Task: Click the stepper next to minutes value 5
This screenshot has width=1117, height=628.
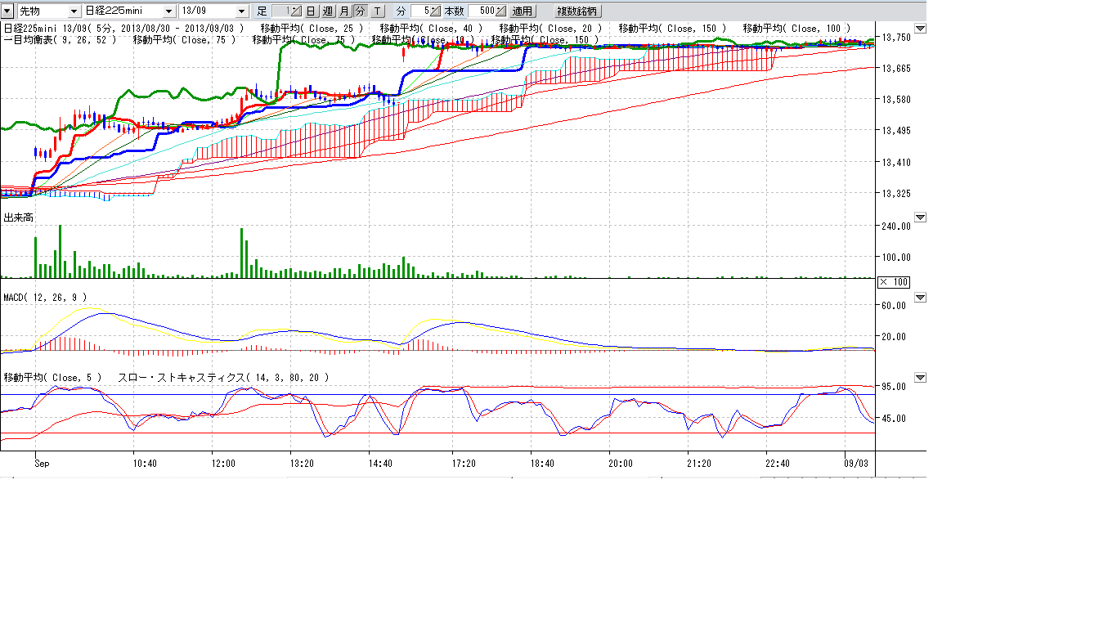Action: (x=436, y=11)
